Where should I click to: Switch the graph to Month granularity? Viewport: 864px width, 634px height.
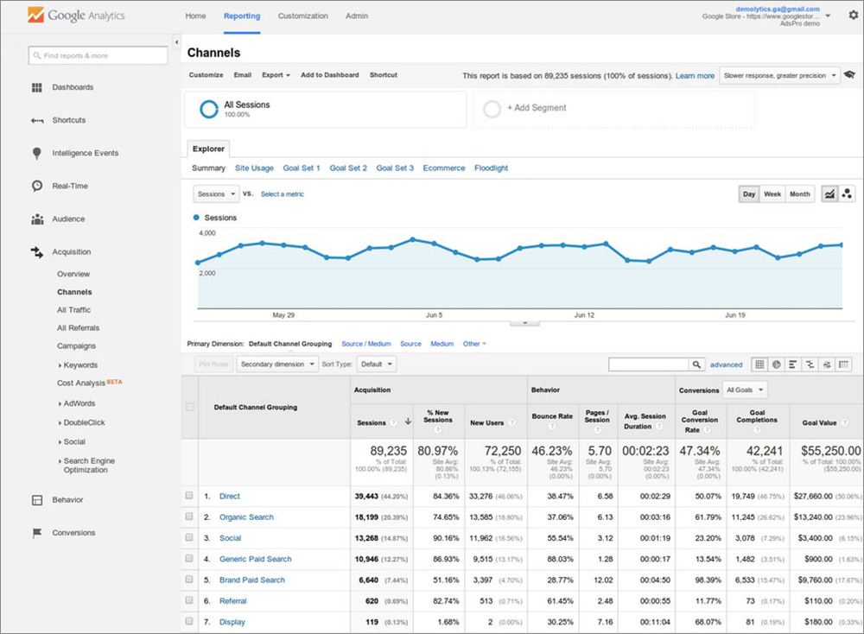[799, 193]
